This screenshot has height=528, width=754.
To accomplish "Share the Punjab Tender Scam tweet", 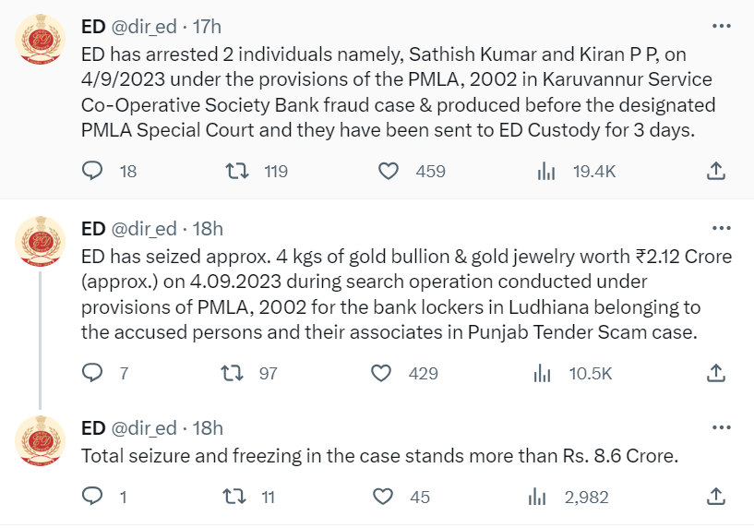I will (x=715, y=373).
